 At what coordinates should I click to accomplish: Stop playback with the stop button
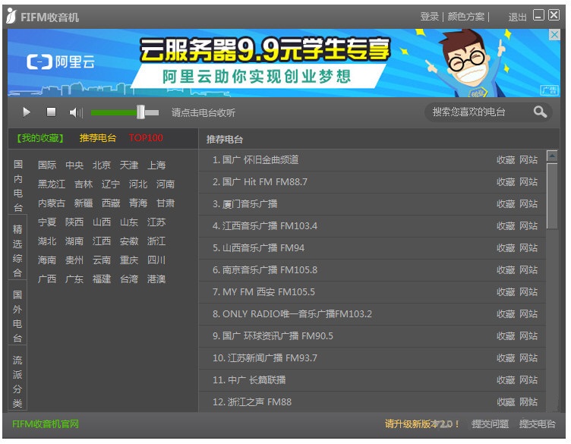coord(52,112)
